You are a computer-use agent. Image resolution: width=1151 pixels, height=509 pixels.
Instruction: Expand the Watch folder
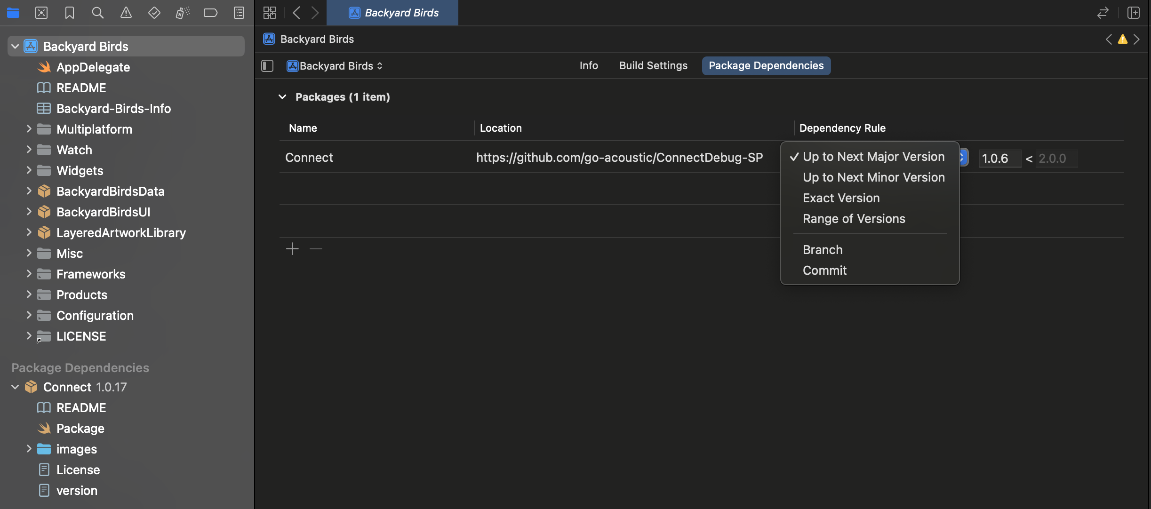click(29, 150)
